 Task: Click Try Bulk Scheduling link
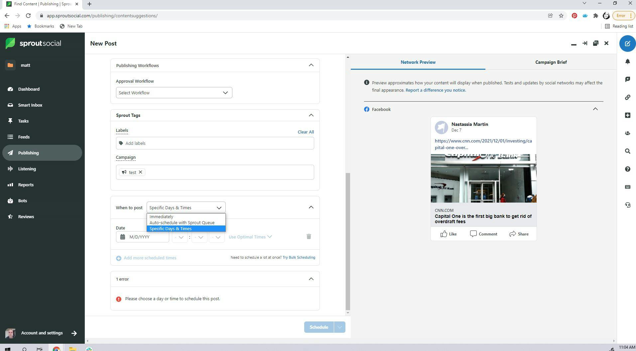pos(299,257)
